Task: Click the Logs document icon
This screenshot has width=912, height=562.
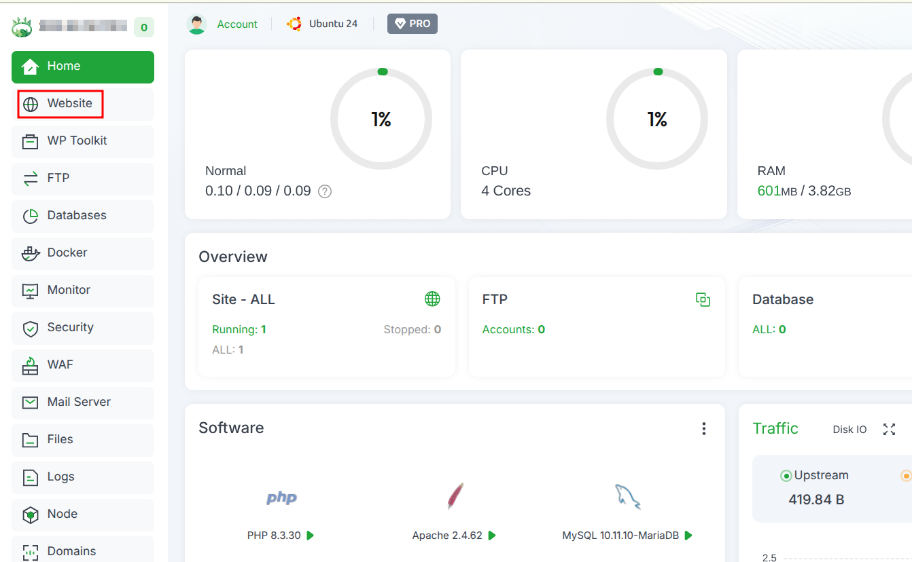Action: (31, 477)
